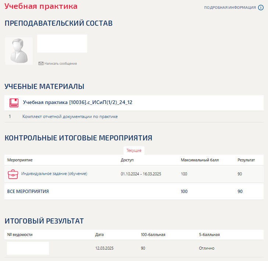Image resolution: width=268 pixels, height=261 pixels.
Task: Open Написать сообщение link
Action: click(x=61, y=64)
